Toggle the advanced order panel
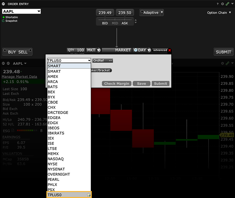 (160, 50)
